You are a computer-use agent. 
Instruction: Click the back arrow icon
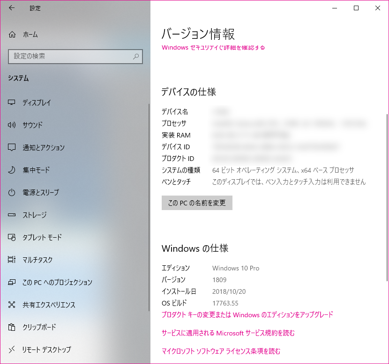[x=12, y=8]
